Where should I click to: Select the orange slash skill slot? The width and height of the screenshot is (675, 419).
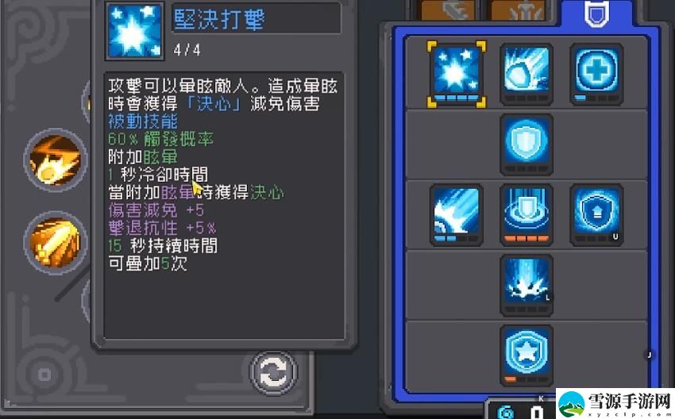point(55,243)
